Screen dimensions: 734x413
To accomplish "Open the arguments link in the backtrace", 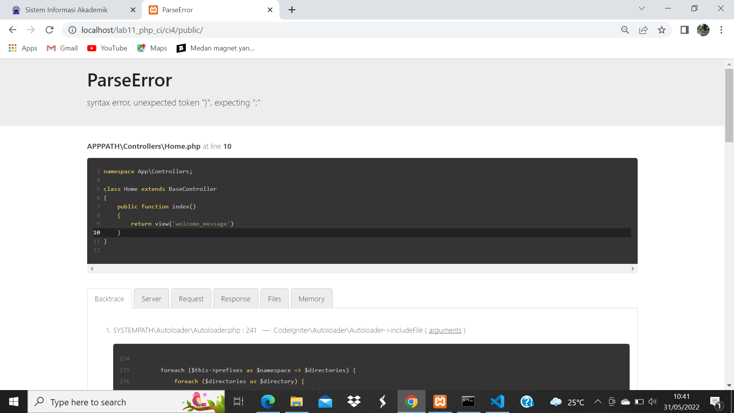I will pos(445,330).
